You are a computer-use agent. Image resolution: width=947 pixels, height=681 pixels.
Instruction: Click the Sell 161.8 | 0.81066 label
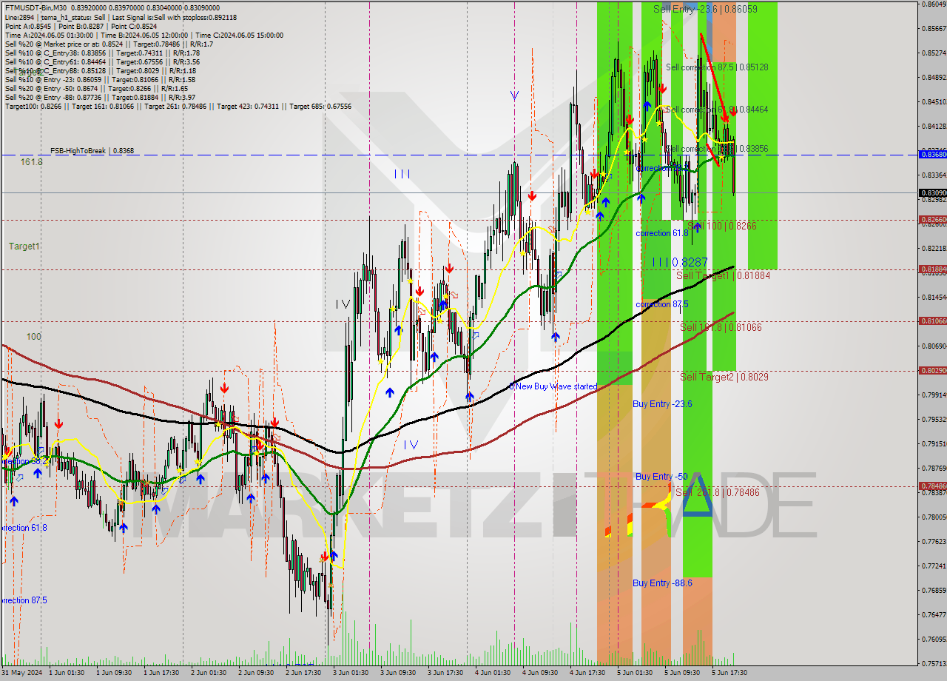pyautogui.click(x=721, y=327)
